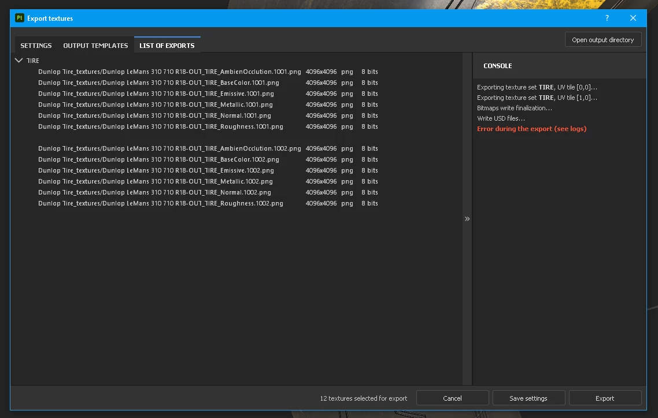658x418 pixels.
Task: Select the Emissive.1002.png export row
Action: pos(208,170)
